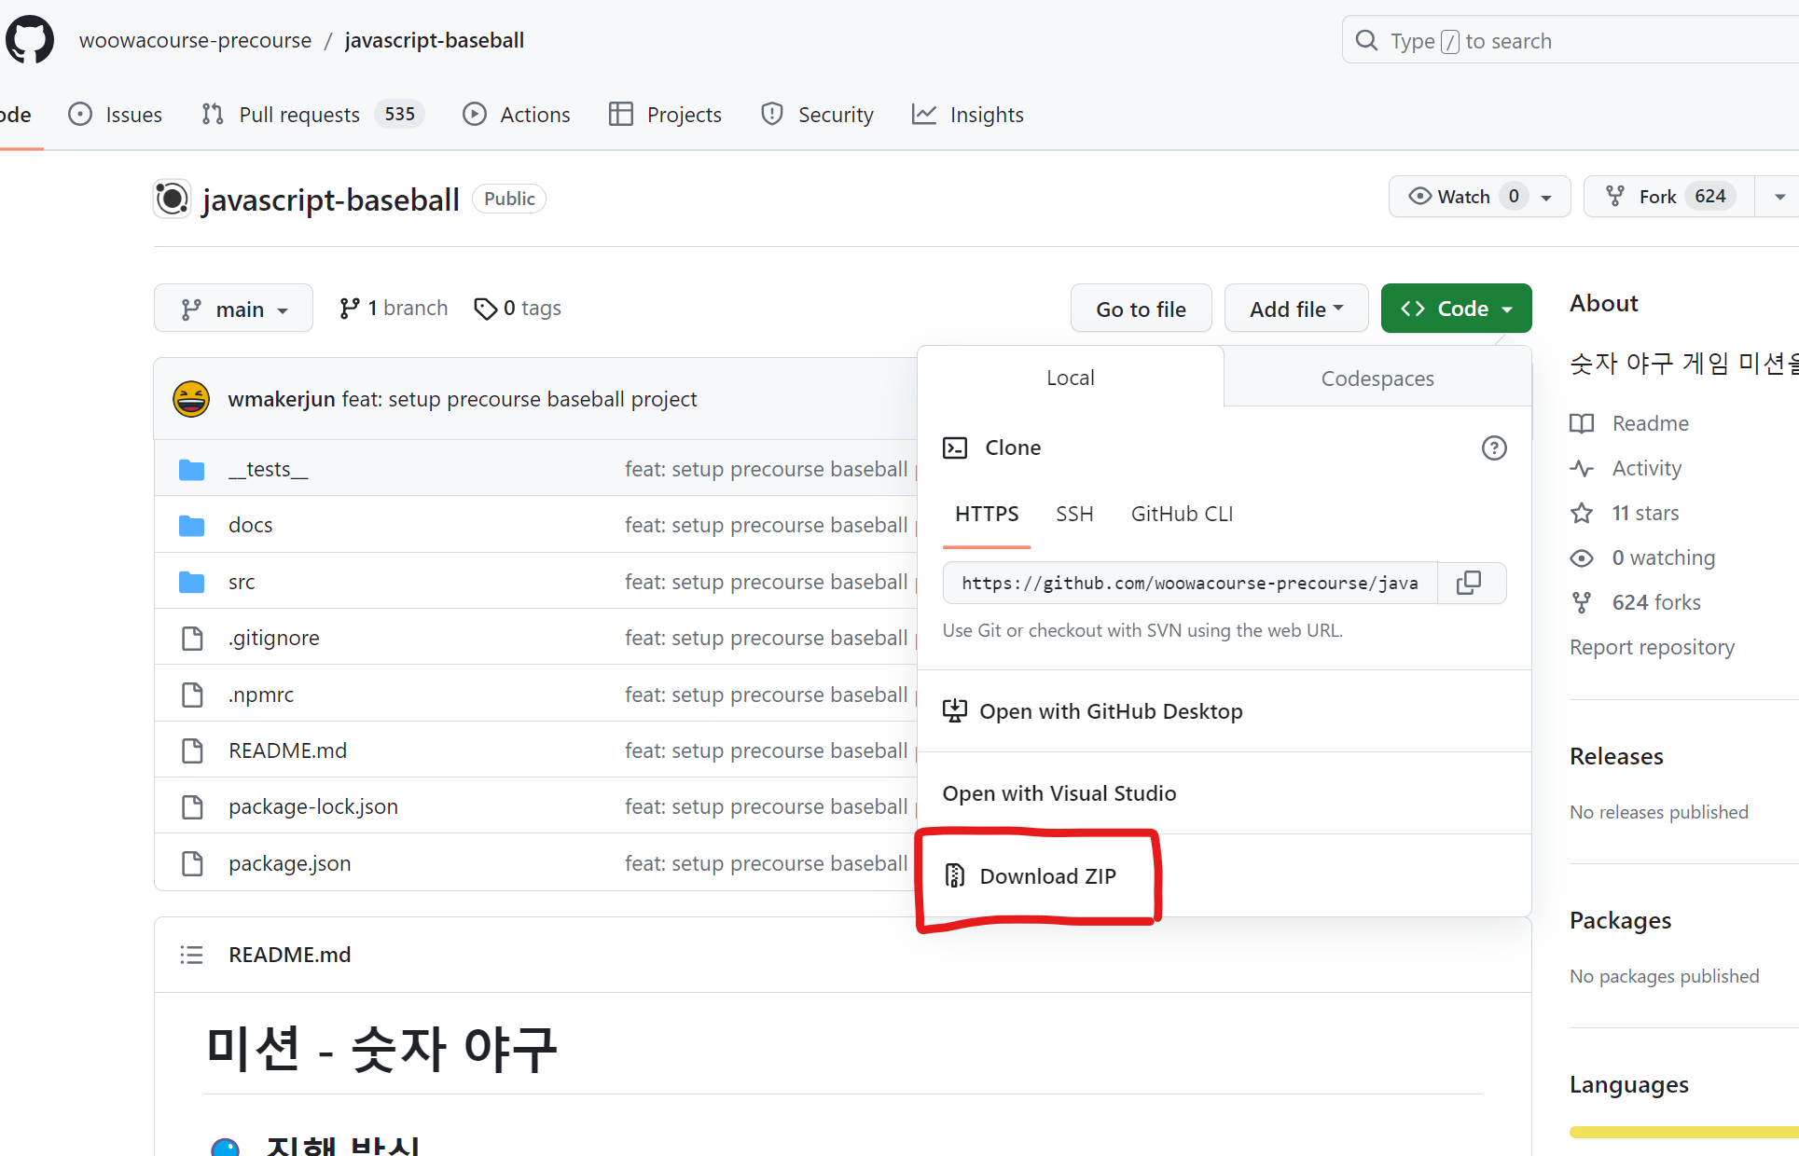Open the Pull requests tab
The image size is (1799, 1156).
pos(313,114)
